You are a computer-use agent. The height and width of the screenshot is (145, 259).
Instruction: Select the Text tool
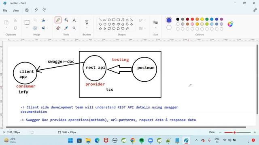tap(74, 20)
